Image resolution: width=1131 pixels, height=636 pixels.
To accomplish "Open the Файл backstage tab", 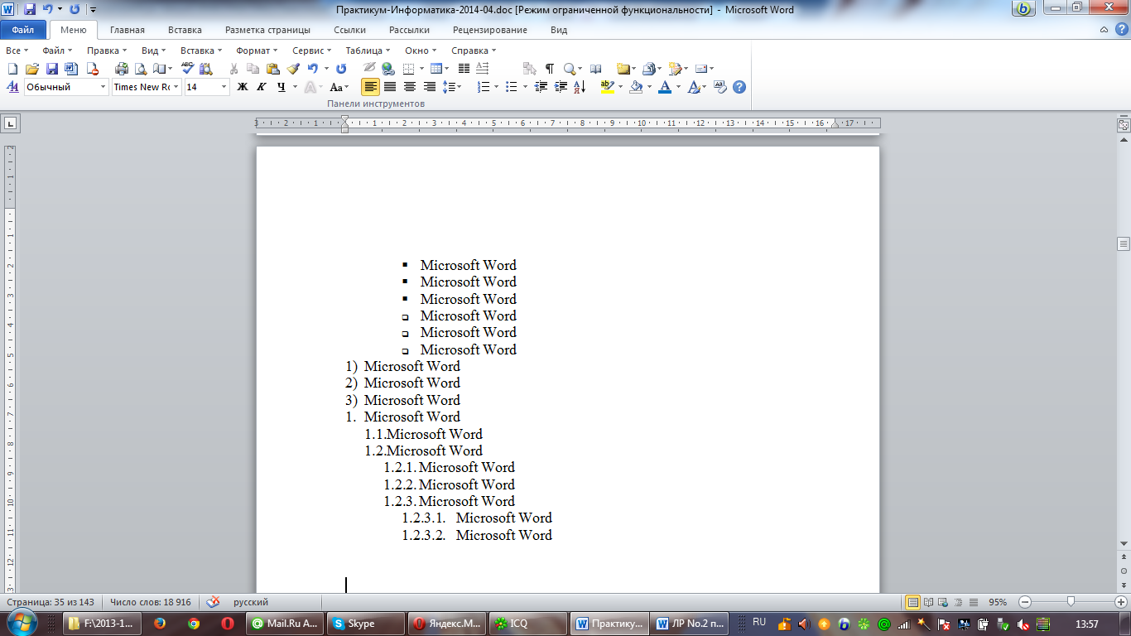I will pyautogui.click(x=23, y=30).
